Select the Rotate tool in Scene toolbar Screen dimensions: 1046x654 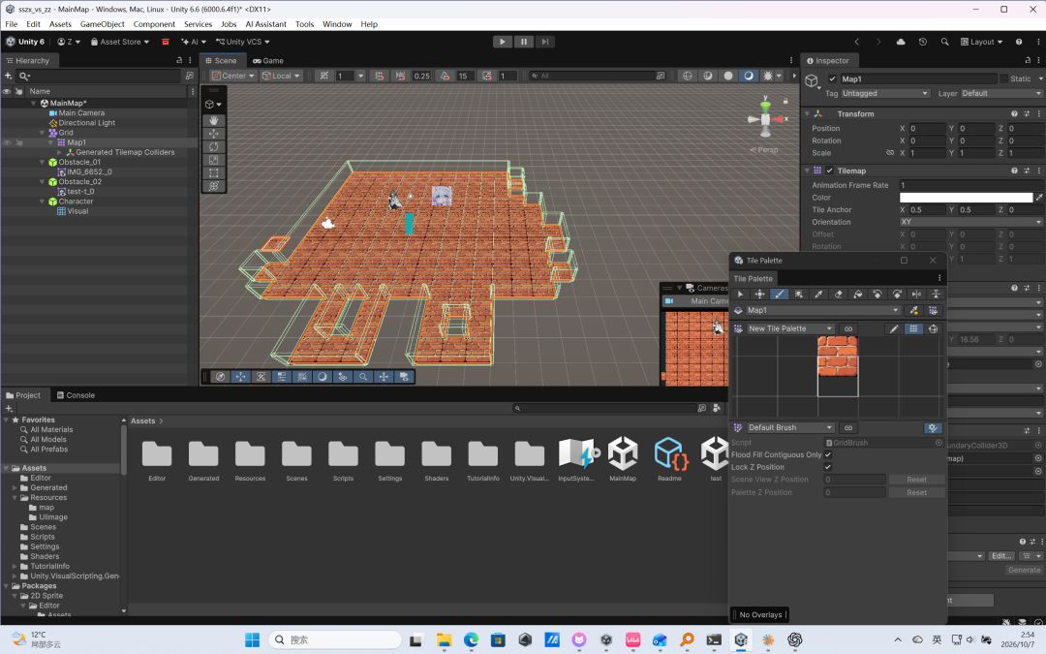coord(213,147)
